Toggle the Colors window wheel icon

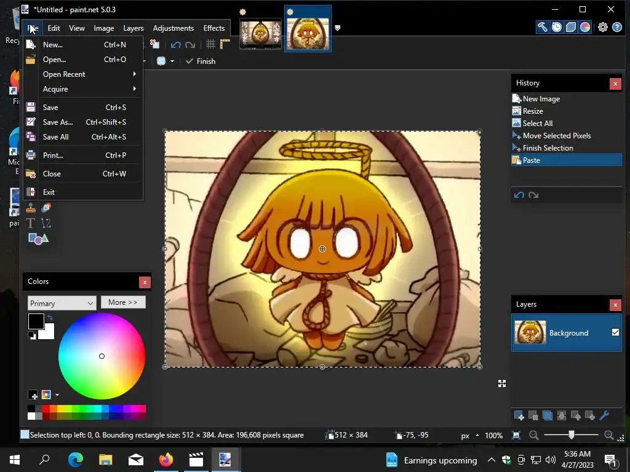click(585, 27)
